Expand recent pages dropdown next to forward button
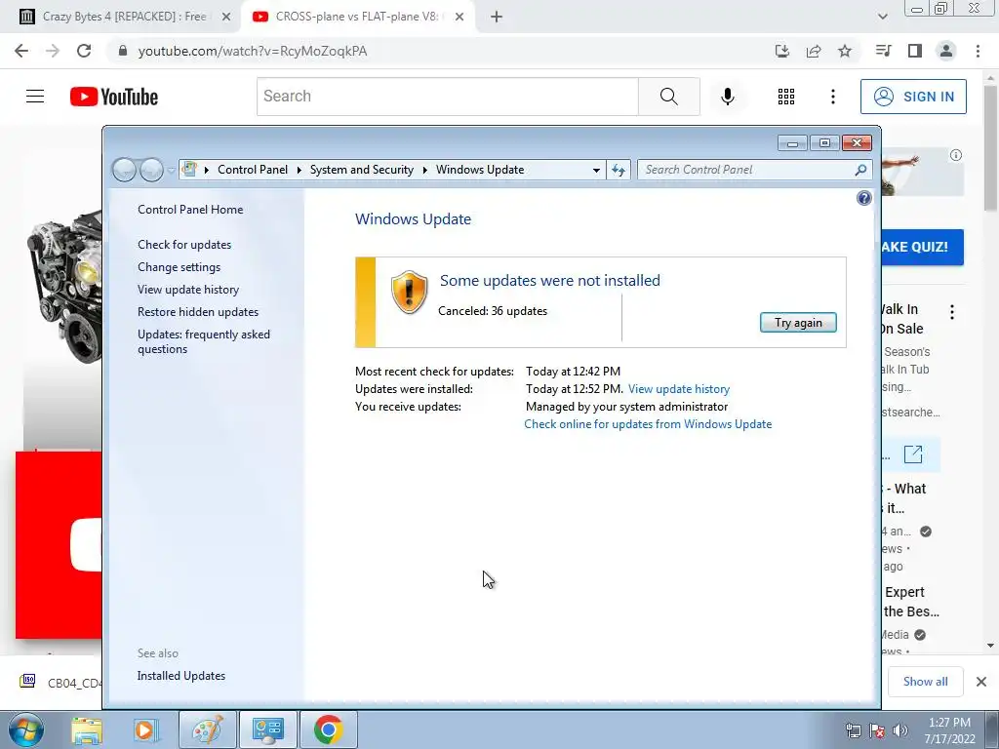Image resolution: width=999 pixels, height=749 pixels. pyautogui.click(x=170, y=170)
